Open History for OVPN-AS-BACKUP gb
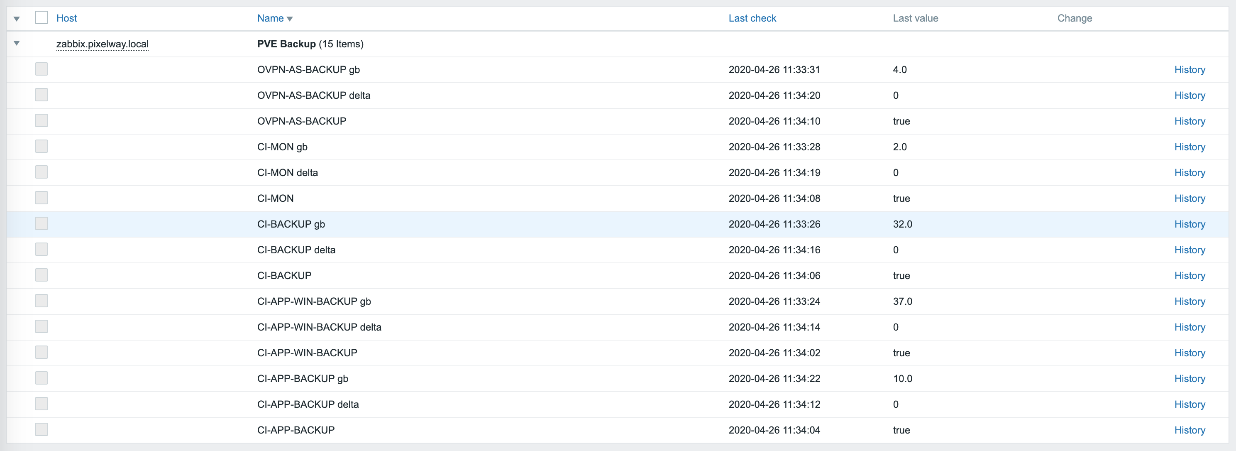 [x=1190, y=70]
